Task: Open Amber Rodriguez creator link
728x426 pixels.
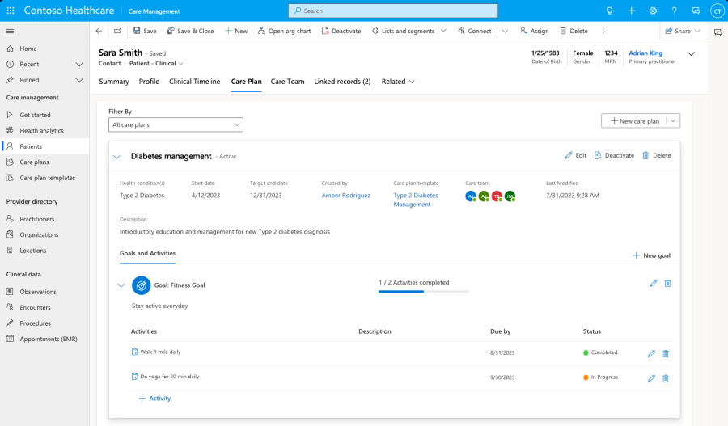Action: 346,195
